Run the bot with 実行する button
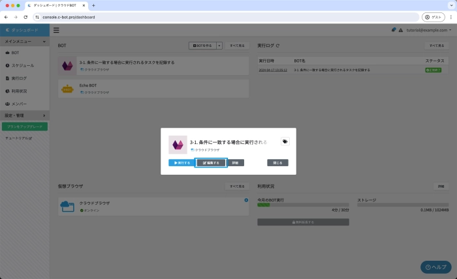 181,162
